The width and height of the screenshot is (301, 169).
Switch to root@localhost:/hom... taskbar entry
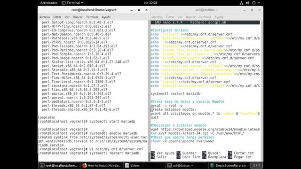[58, 166]
